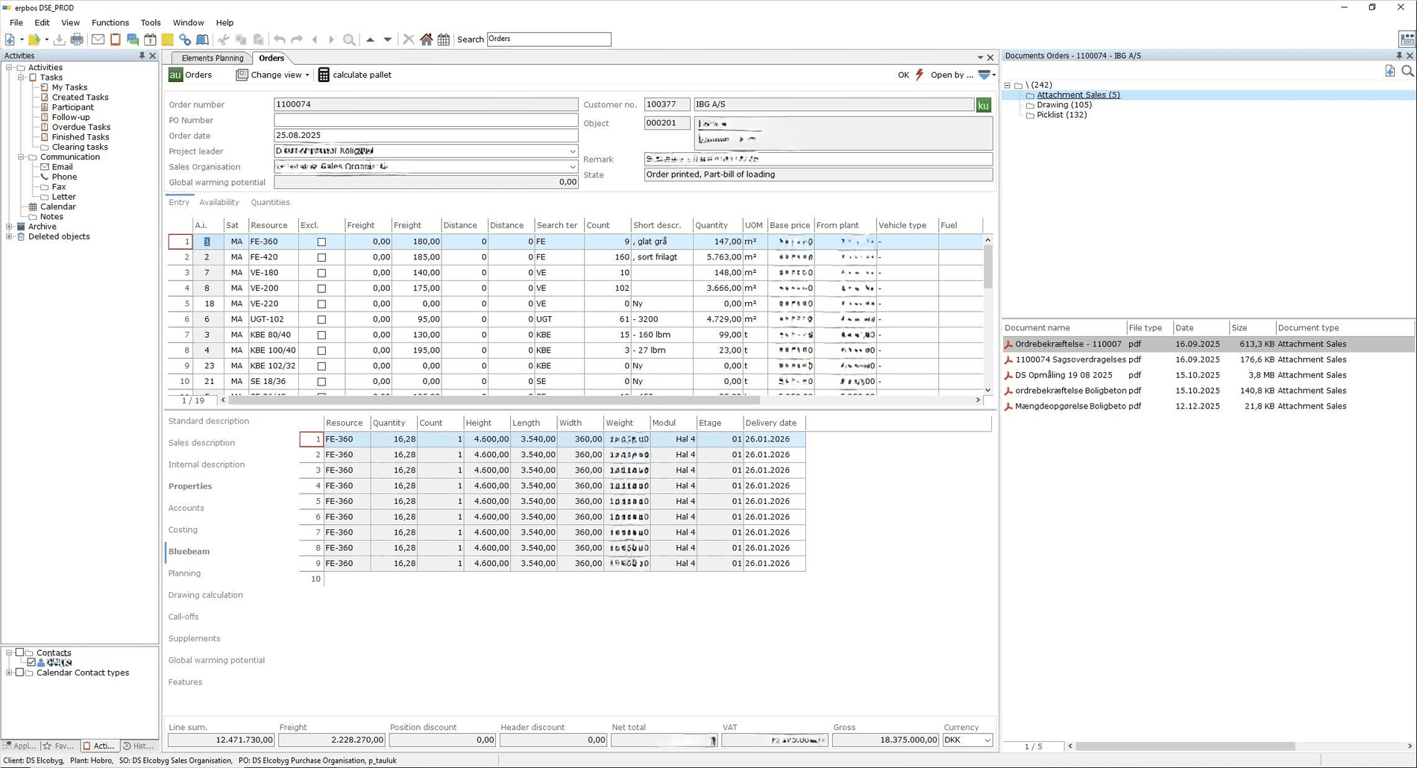Viewport: 1417px width, 768px height.
Task: Click the yellow note toolbar icon
Action: coord(167,40)
